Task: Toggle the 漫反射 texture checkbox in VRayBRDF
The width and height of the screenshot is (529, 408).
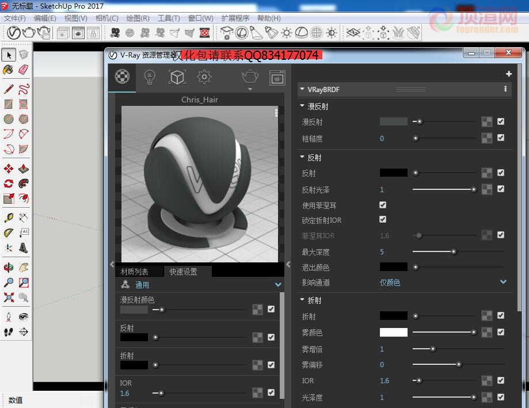Action: 501,121
